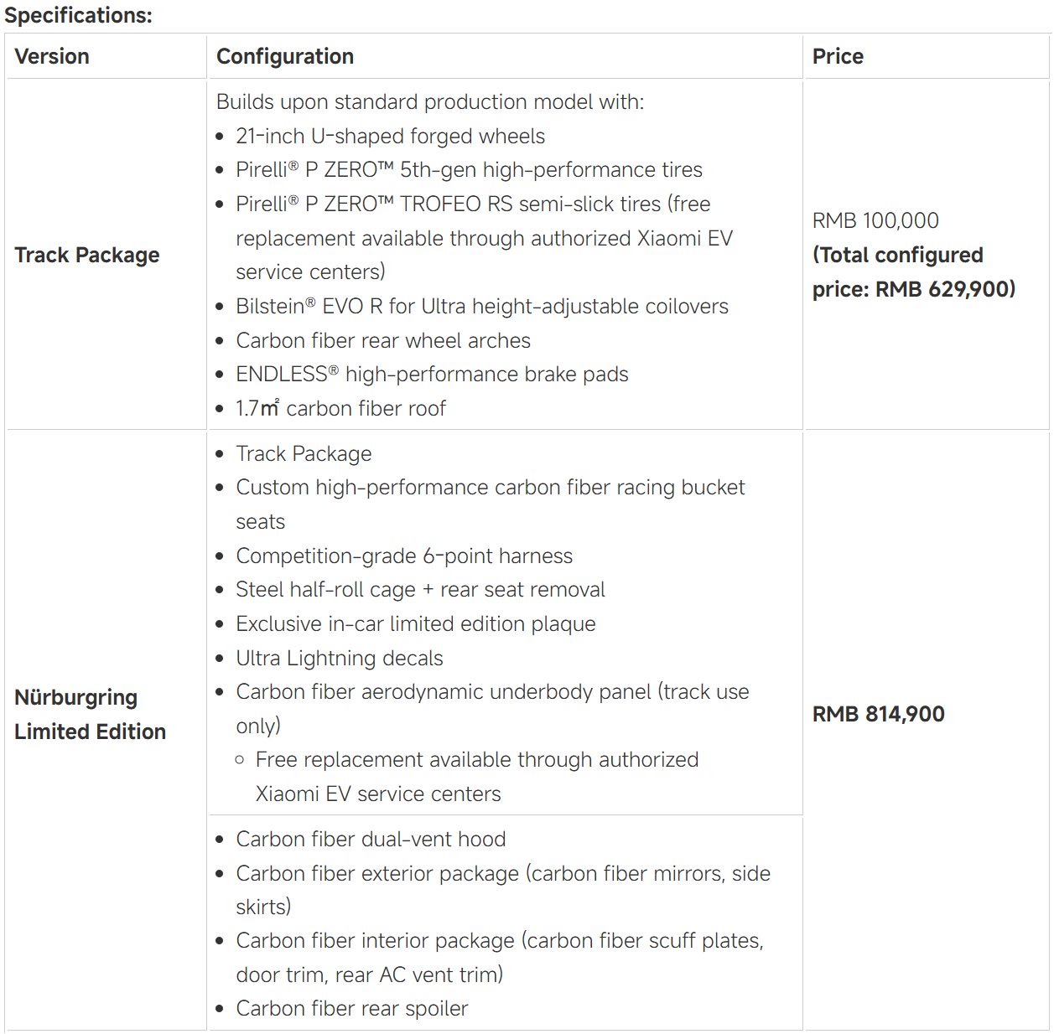
Task: Select the RMB 814,900 price
Action: (x=878, y=714)
